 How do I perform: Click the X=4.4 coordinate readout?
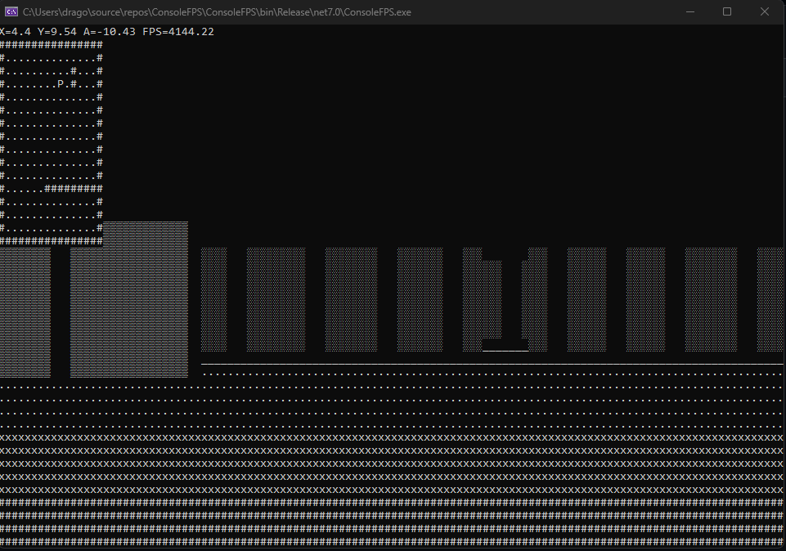click(16, 32)
